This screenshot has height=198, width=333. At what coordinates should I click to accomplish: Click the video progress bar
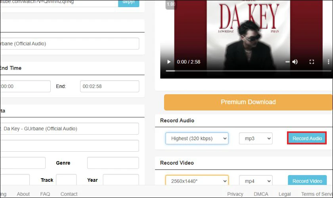point(248,71)
